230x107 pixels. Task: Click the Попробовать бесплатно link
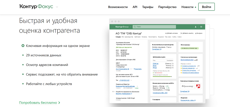tap(38, 103)
